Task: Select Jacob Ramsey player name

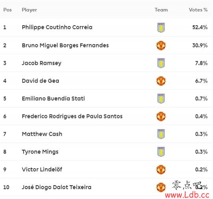Action: point(42,63)
